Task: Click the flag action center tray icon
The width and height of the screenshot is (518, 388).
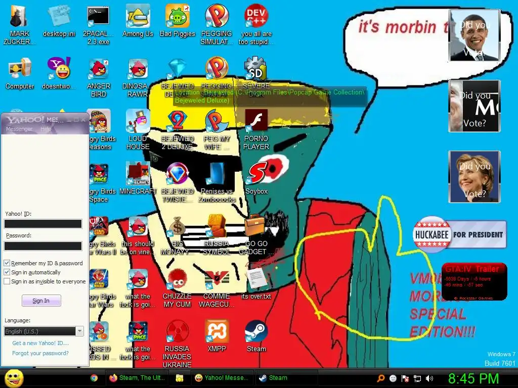Action: 405,378
